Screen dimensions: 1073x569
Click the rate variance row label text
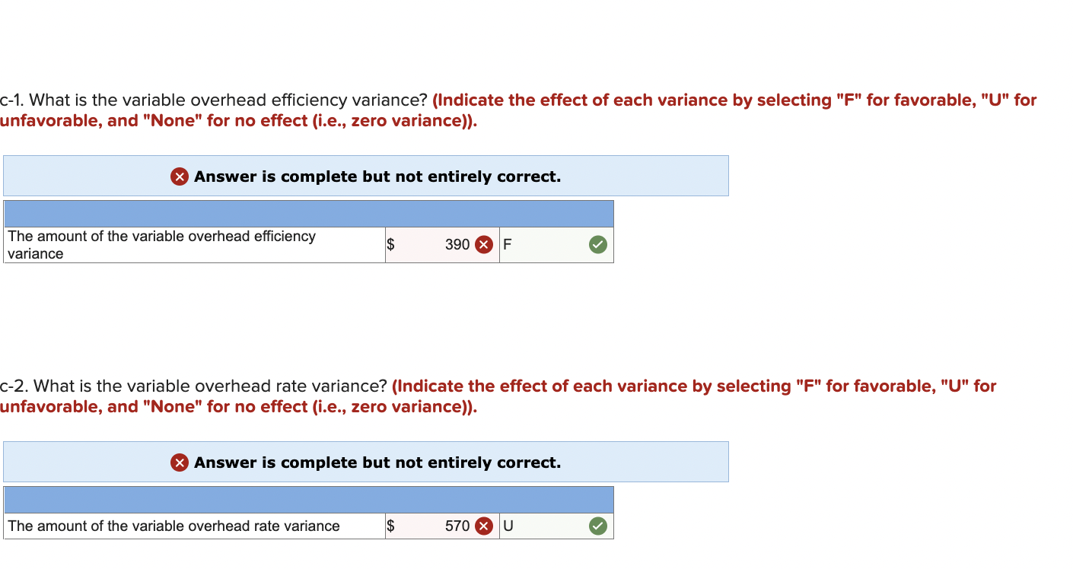click(x=173, y=526)
